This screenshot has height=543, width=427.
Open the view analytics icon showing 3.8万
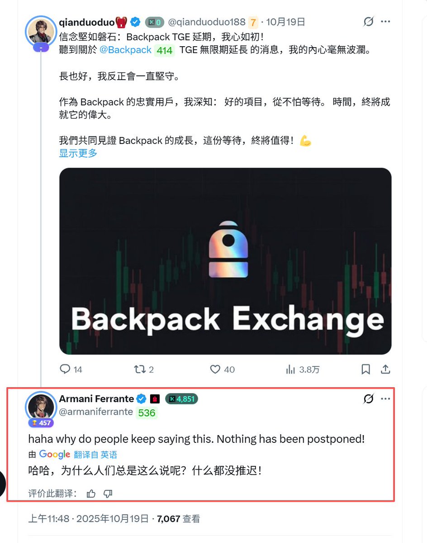[290, 370]
